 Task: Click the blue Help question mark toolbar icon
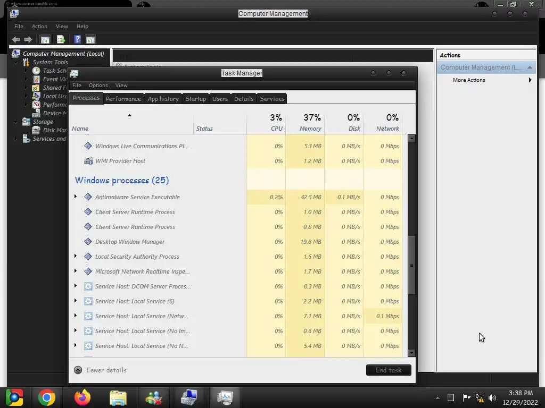click(x=77, y=39)
